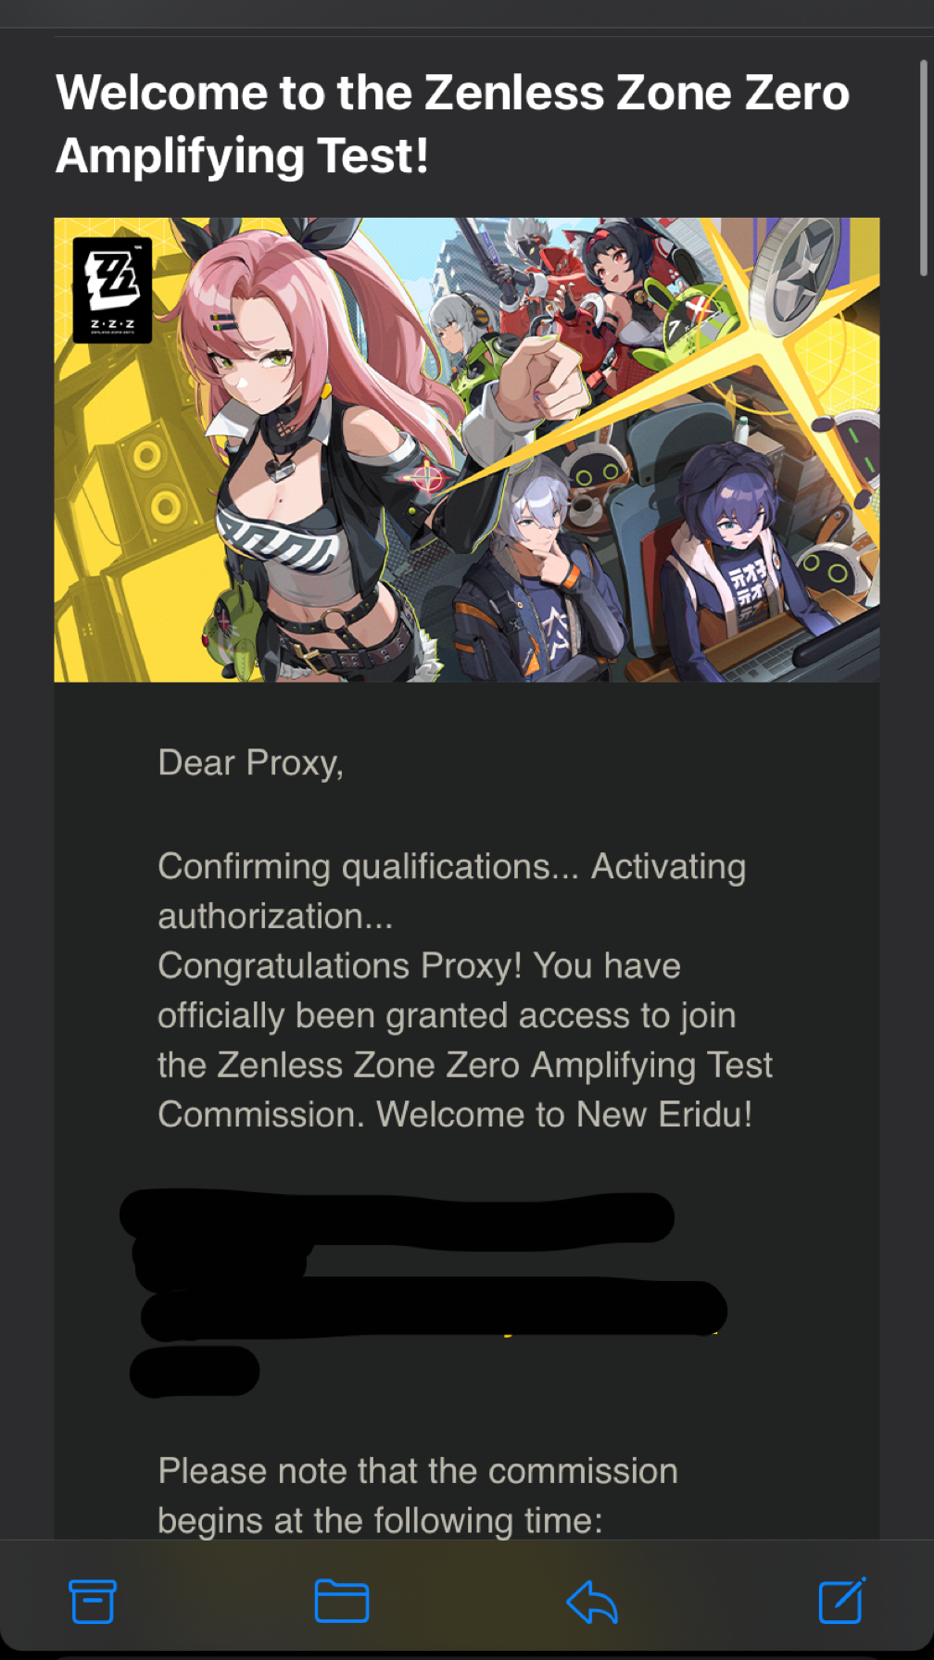This screenshot has height=1660, width=934.
Task: Tap the ZZZ logo in the banner
Action: (112, 290)
